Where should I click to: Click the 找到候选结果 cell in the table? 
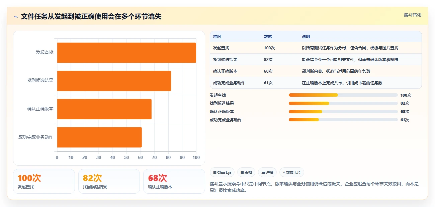tap(225, 60)
